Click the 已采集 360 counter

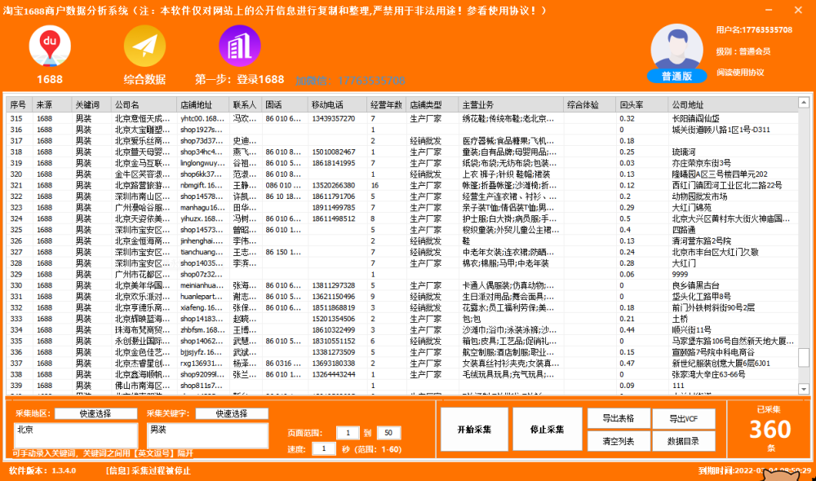click(769, 430)
